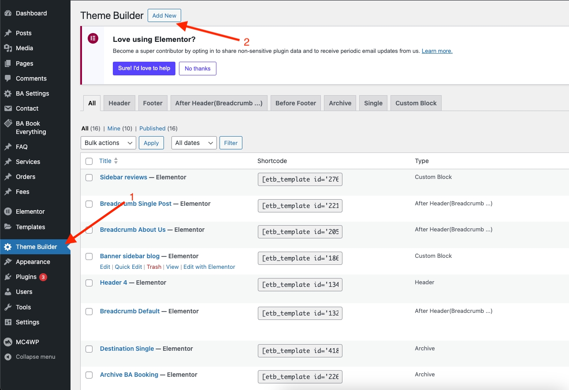
Task: Open the Bulk actions dropdown
Action: 108,143
